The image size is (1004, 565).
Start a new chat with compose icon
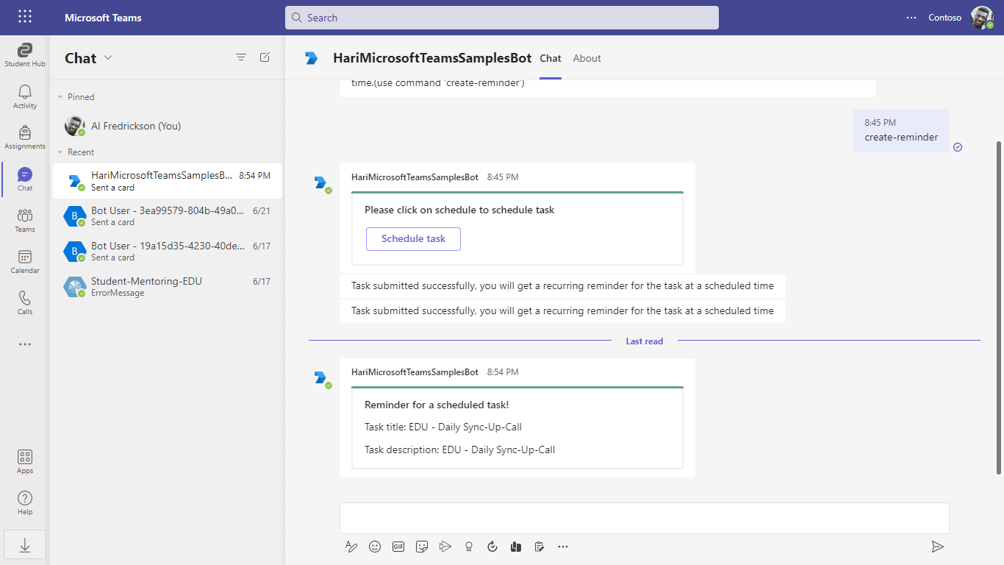(x=265, y=57)
